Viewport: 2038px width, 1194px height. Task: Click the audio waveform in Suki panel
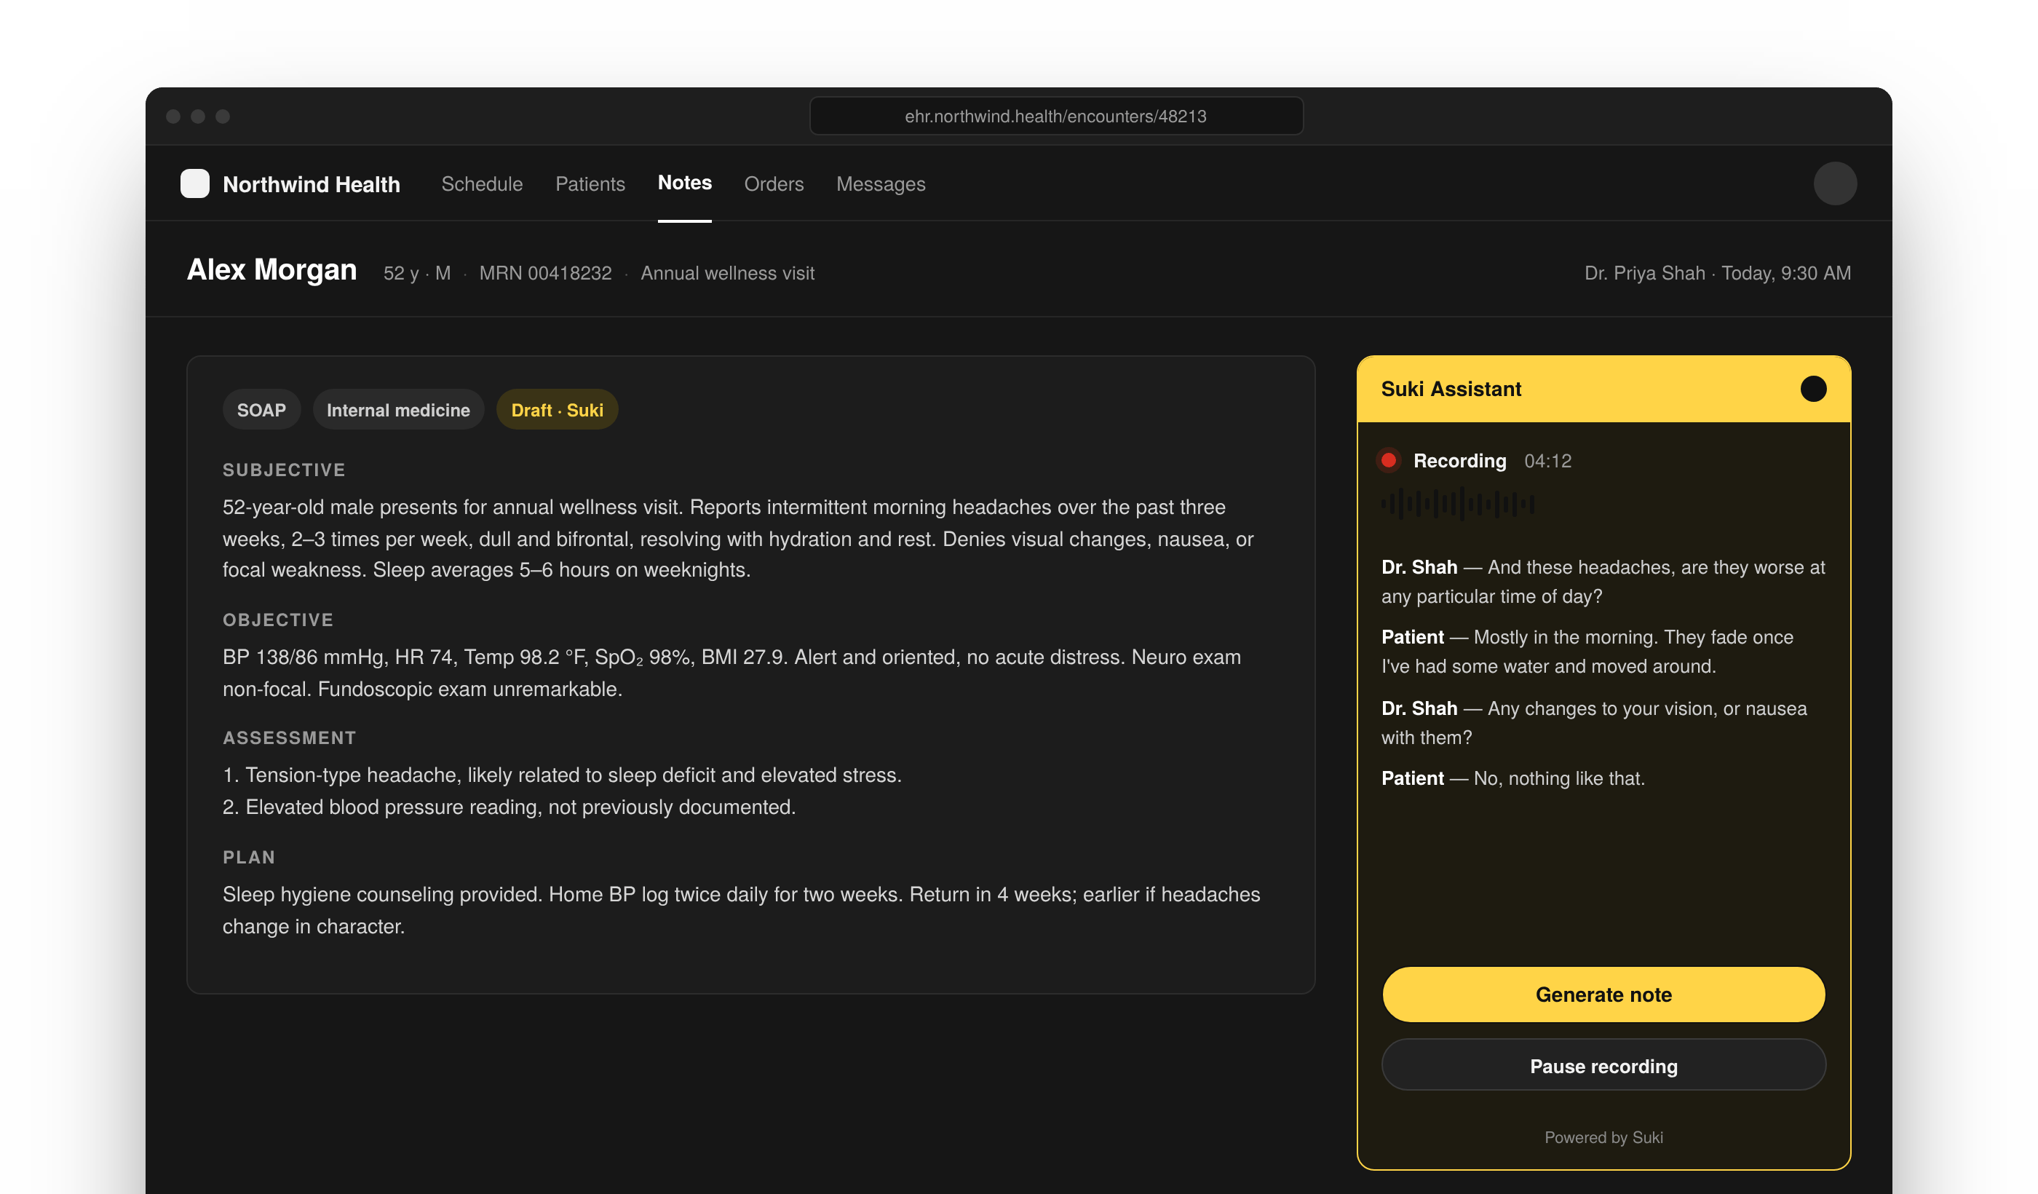pyautogui.click(x=1458, y=504)
